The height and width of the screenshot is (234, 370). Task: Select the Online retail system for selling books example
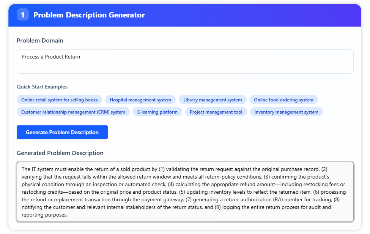click(x=59, y=100)
